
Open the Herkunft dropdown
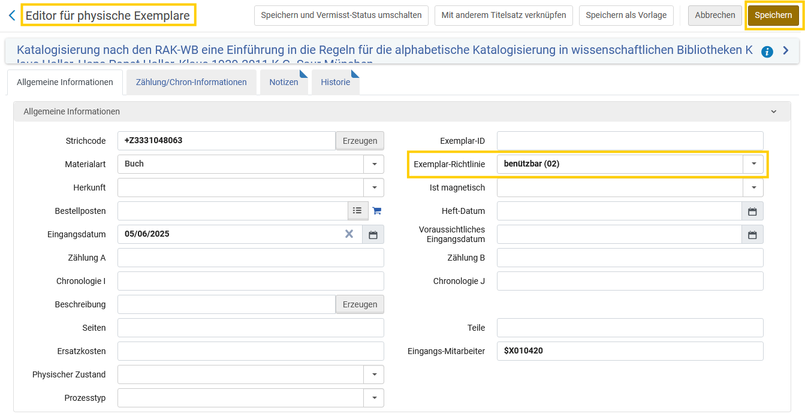click(x=373, y=188)
